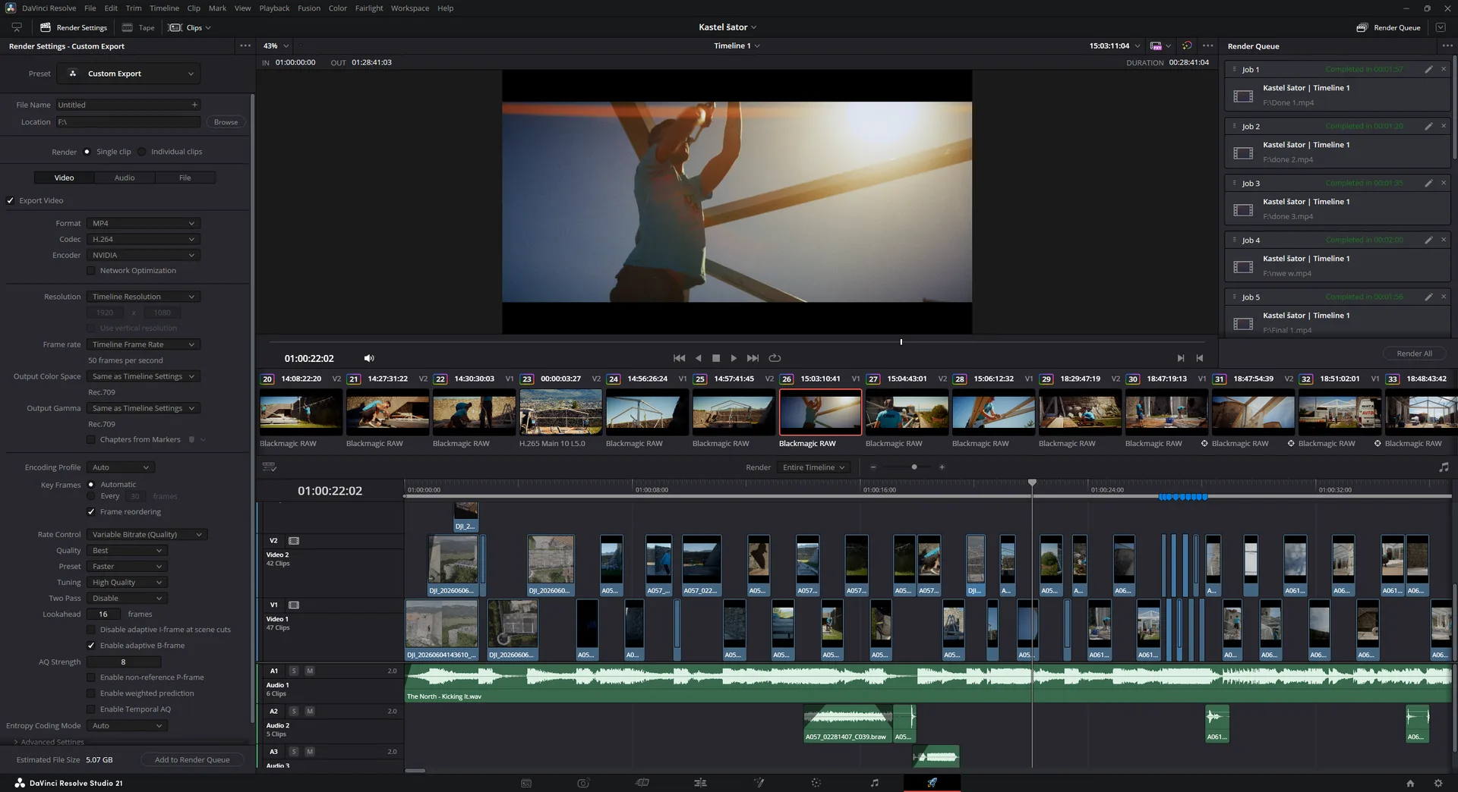This screenshot has width=1458, height=792.
Task: Switch to the Audio settings tab
Action: (125, 178)
